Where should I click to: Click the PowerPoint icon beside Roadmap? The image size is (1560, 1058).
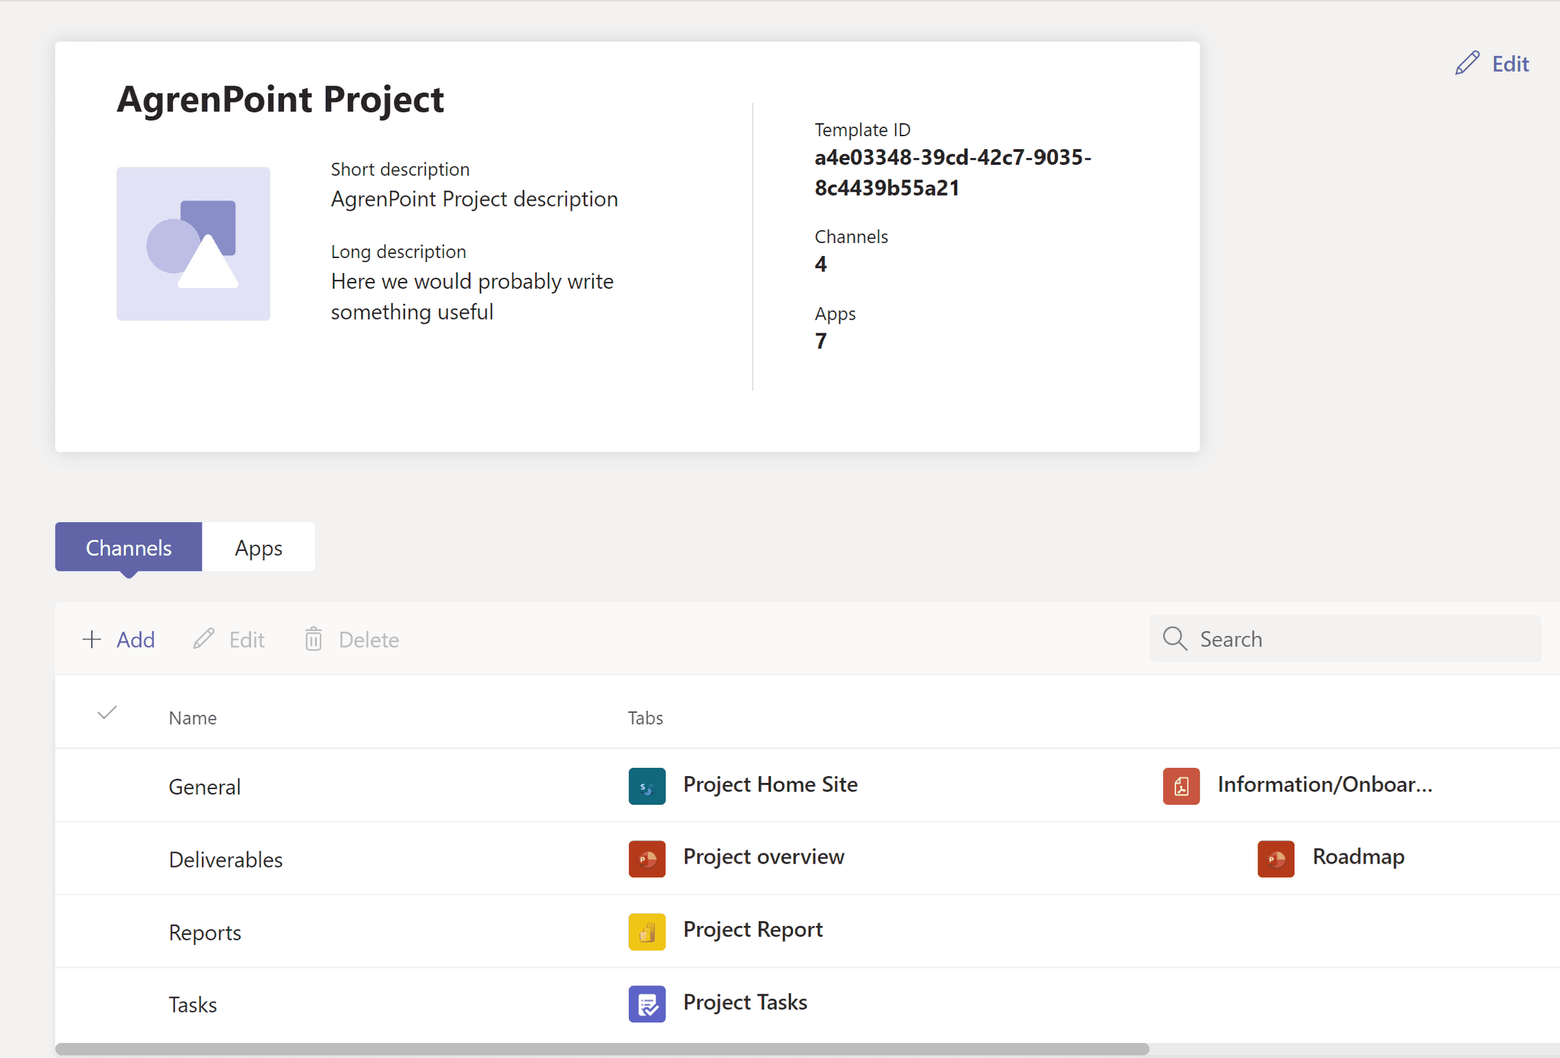pos(1275,858)
